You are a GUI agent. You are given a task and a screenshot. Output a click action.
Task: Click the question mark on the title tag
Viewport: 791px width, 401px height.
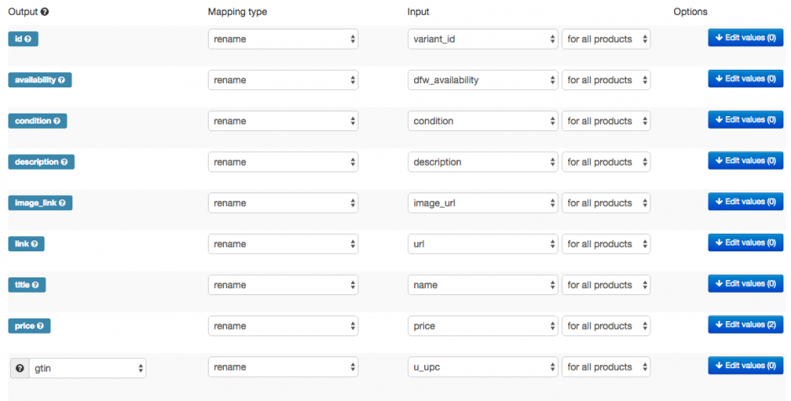[x=36, y=285]
